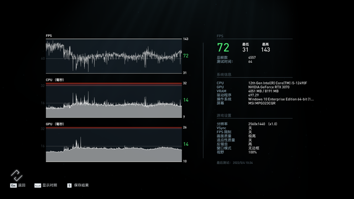Select the CPU name i5-12490F line

pyautogui.click(x=278, y=83)
